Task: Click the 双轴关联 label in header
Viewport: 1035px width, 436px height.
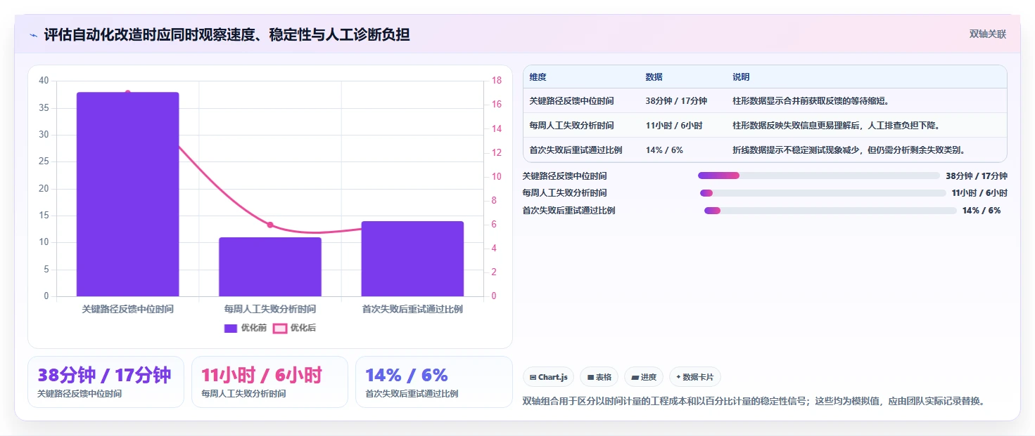Action: coord(988,34)
